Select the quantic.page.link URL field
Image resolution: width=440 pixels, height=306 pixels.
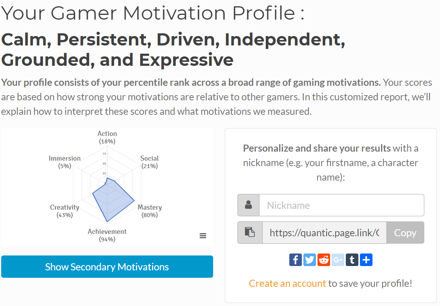(x=324, y=233)
